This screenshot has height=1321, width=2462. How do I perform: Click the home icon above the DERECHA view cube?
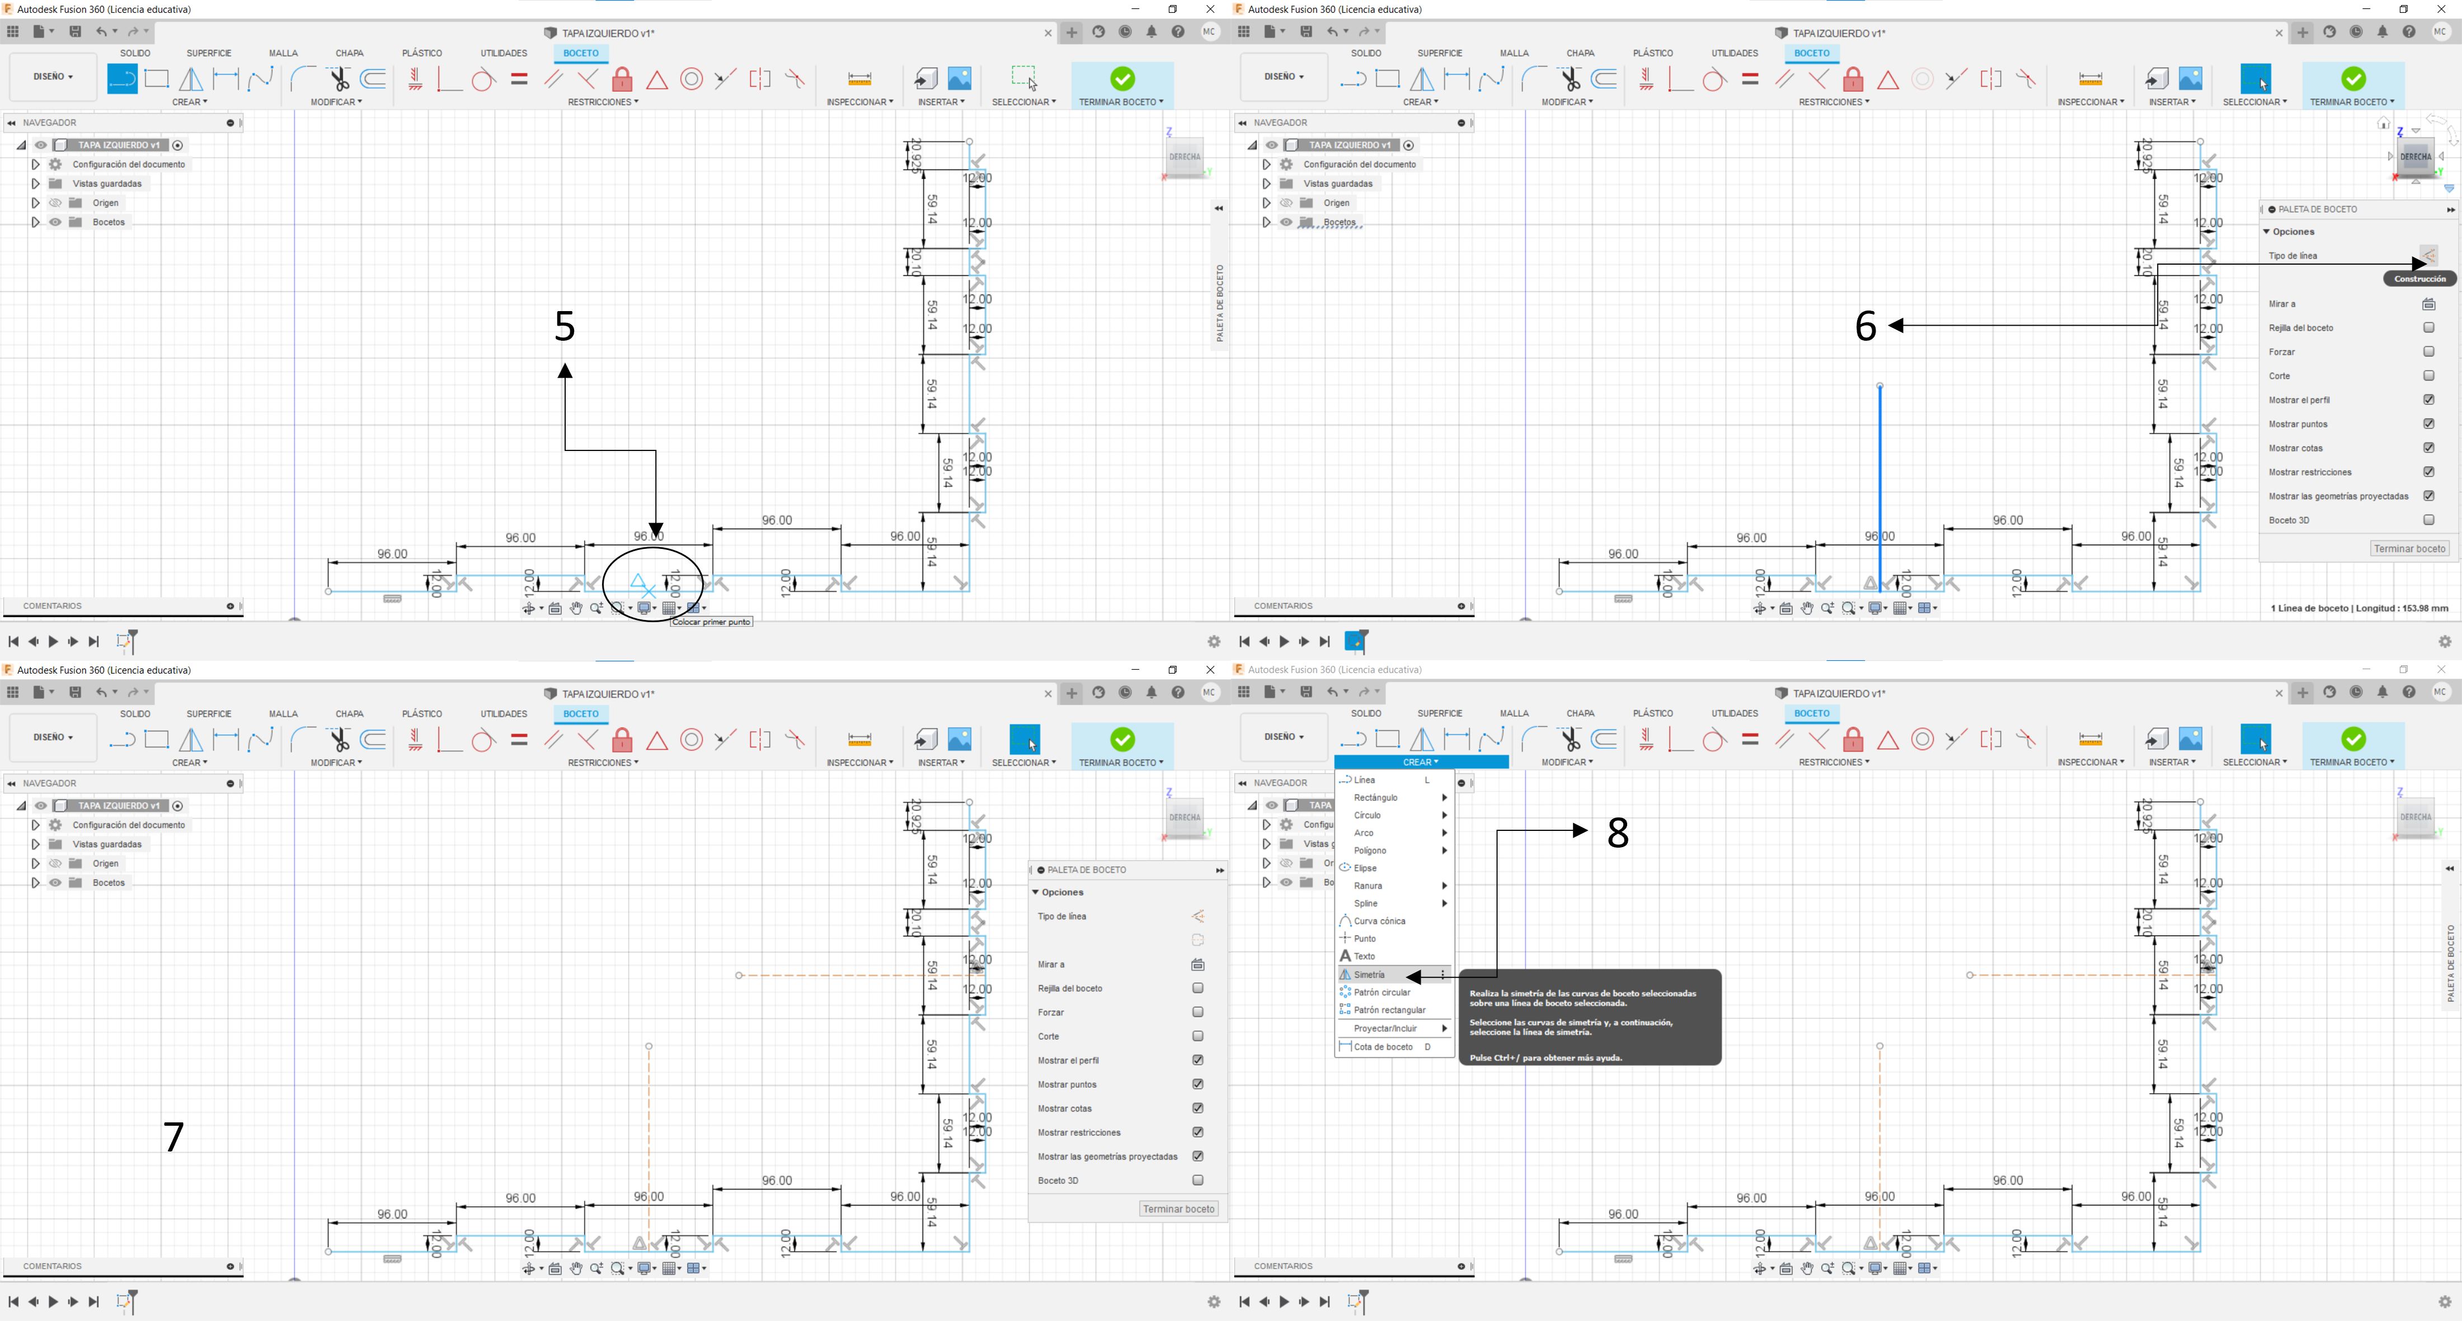click(2384, 124)
